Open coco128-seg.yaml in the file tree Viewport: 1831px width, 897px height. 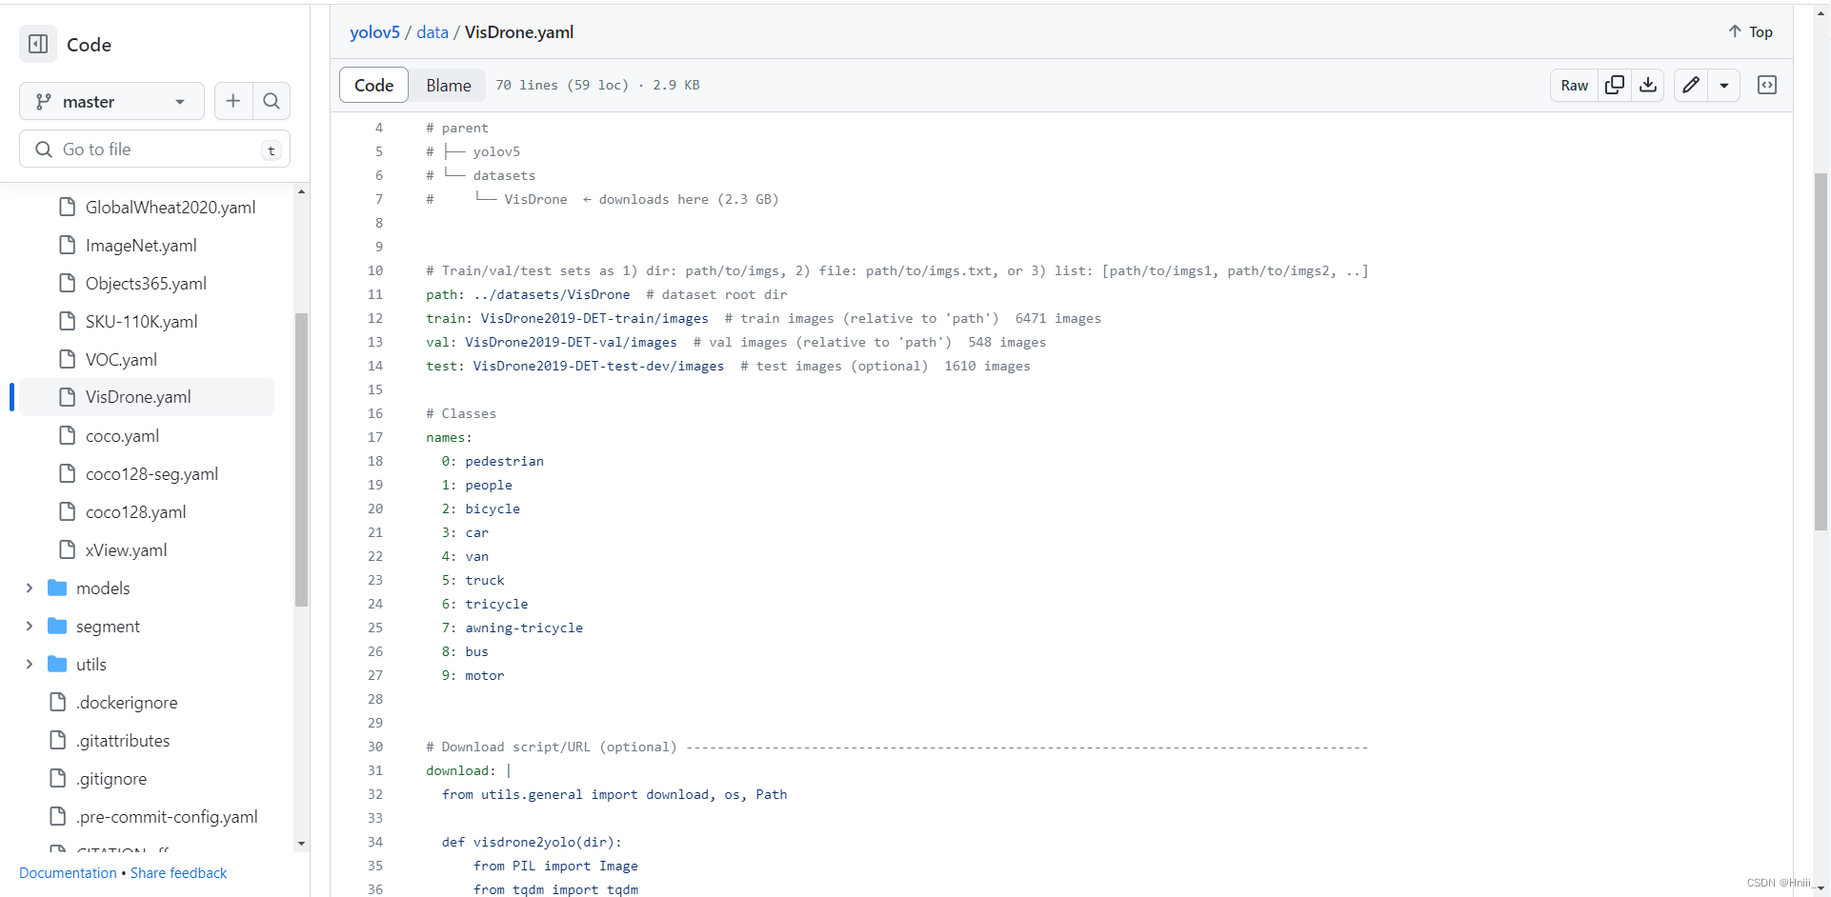151,473
